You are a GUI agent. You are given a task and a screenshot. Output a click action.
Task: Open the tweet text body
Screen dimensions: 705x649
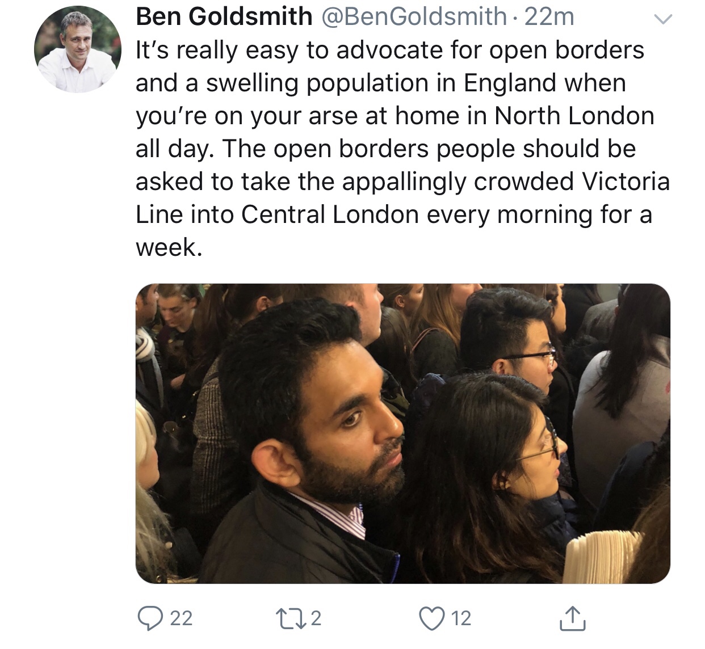click(402, 149)
